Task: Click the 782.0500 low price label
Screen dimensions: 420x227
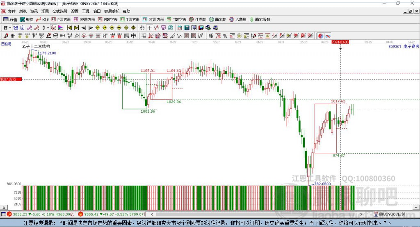Action: pyautogui.click(x=322, y=184)
